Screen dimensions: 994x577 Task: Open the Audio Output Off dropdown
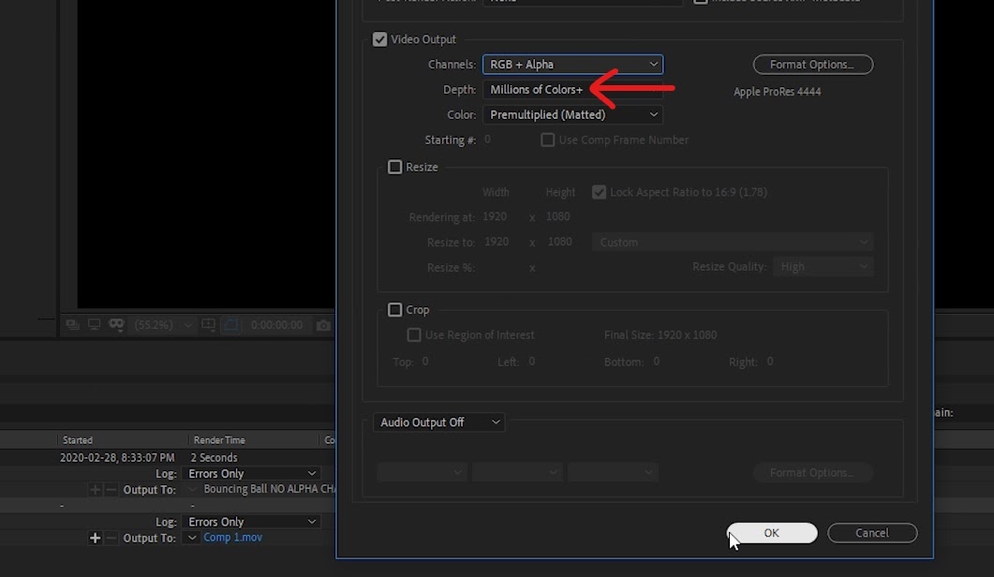pos(438,422)
